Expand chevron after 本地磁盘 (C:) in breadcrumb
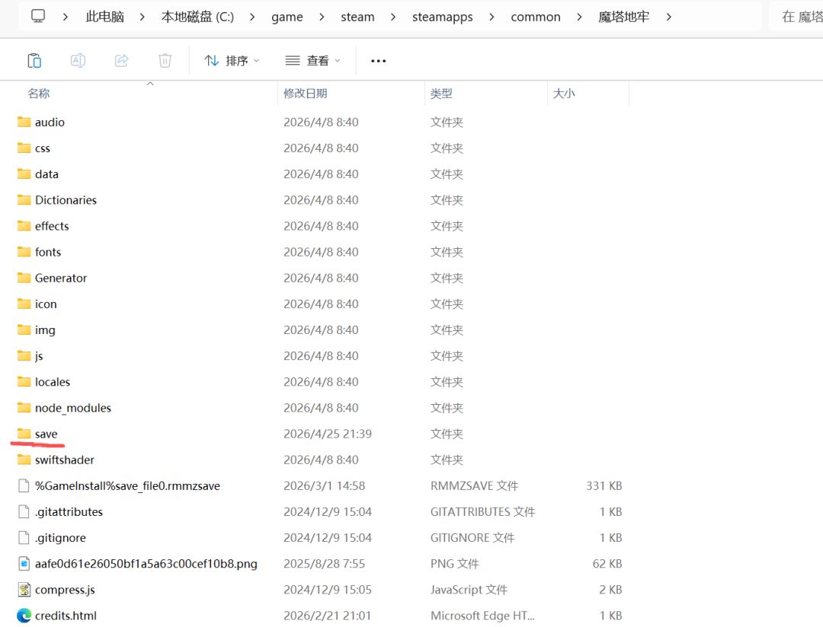Image resolution: width=823 pixels, height=627 pixels. 252,17
